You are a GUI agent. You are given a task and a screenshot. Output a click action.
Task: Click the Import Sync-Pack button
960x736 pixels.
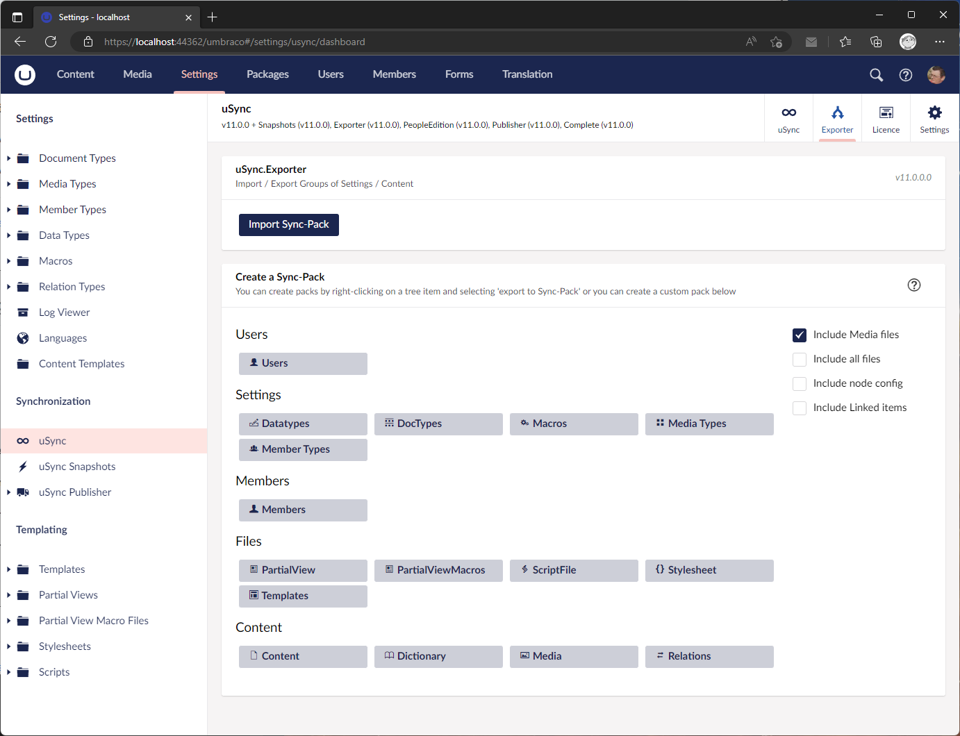288,224
